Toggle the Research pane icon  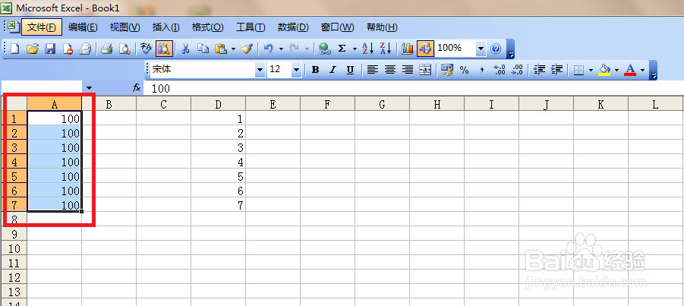(x=164, y=49)
